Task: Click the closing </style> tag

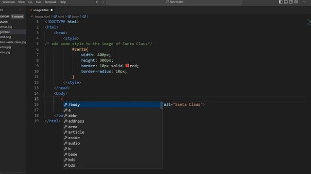Action: click(72, 83)
